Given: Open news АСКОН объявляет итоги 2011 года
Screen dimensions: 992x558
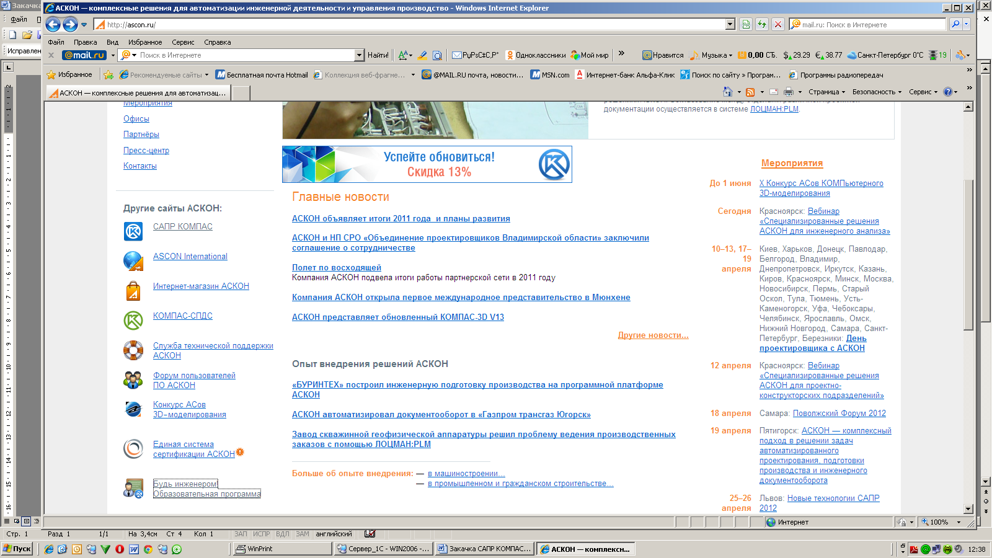Looking at the screenshot, I should tap(401, 219).
